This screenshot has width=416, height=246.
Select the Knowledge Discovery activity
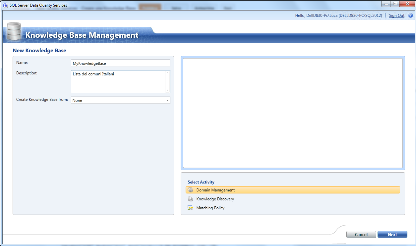(215, 199)
